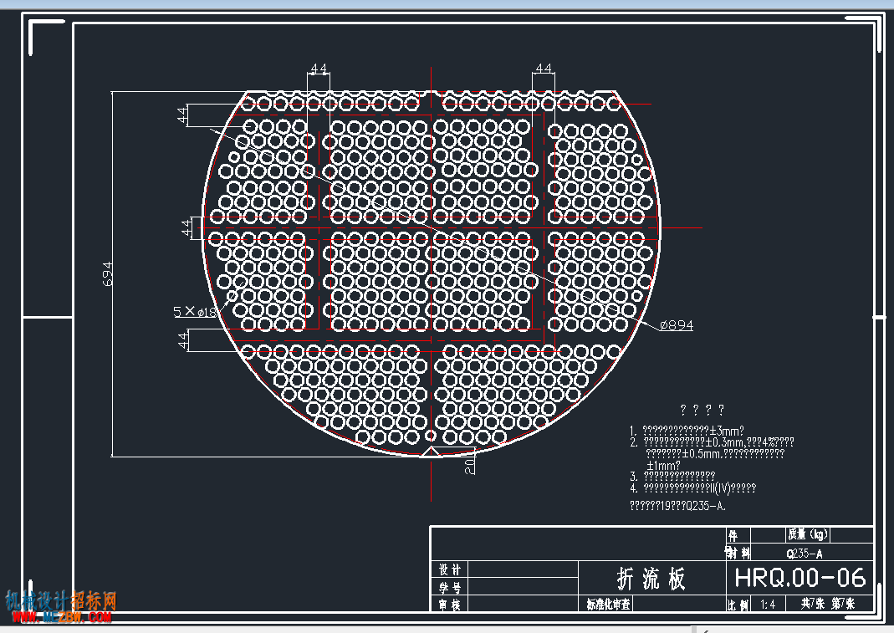This screenshot has width=894, height=633.
Task: Select the HRQ.00-06 drawing number
Action: point(799,578)
